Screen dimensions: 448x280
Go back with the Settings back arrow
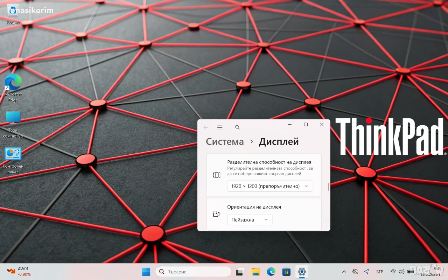click(x=206, y=127)
